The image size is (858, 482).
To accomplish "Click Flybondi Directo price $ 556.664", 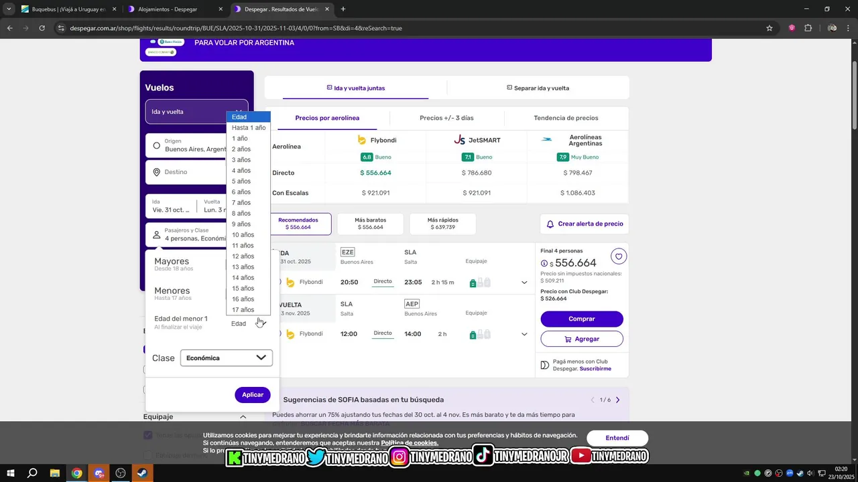I will (375, 173).
